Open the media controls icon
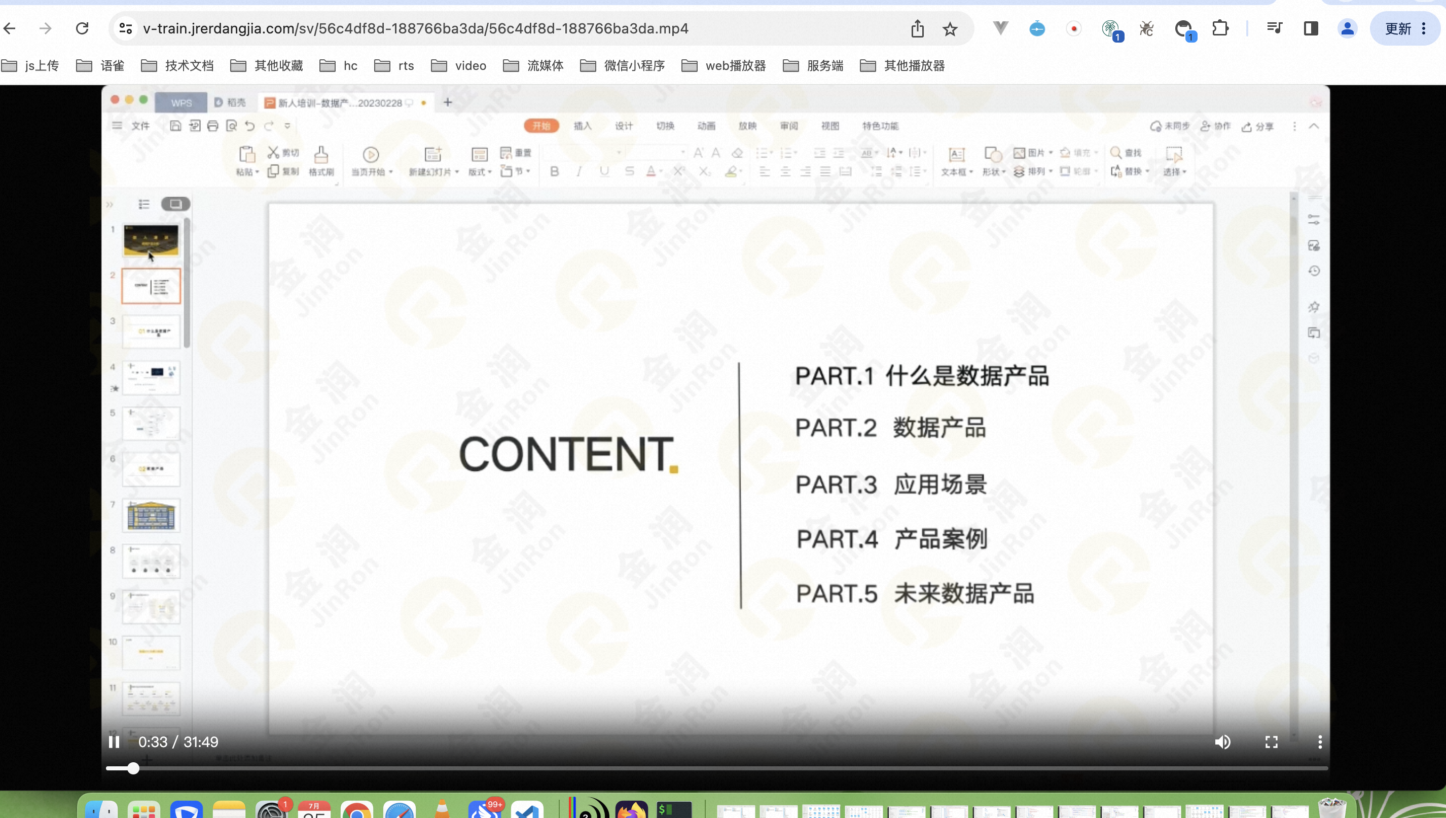Viewport: 1446px width, 818px height. click(1275, 28)
